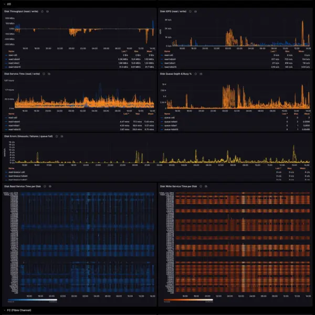
Task: Sort Disk Queue Depth legend by Name column
Action: pyautogui.click(x=167, y=114)
